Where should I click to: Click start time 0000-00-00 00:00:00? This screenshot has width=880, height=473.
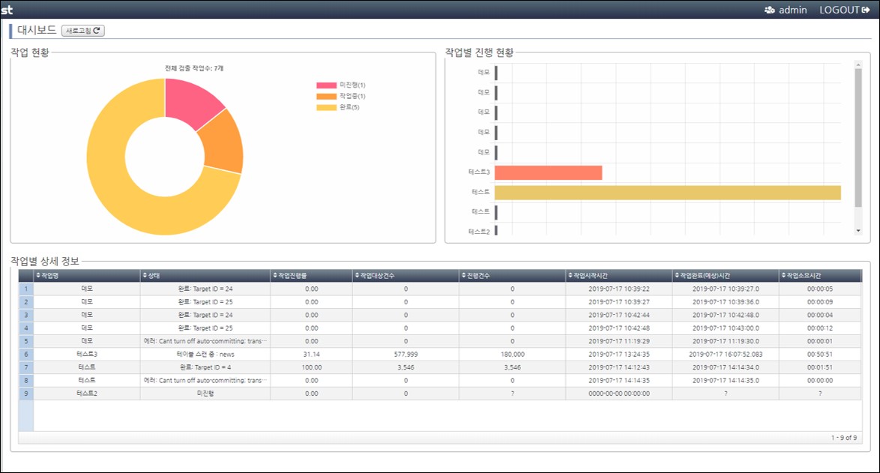click(x=619, y=394)
